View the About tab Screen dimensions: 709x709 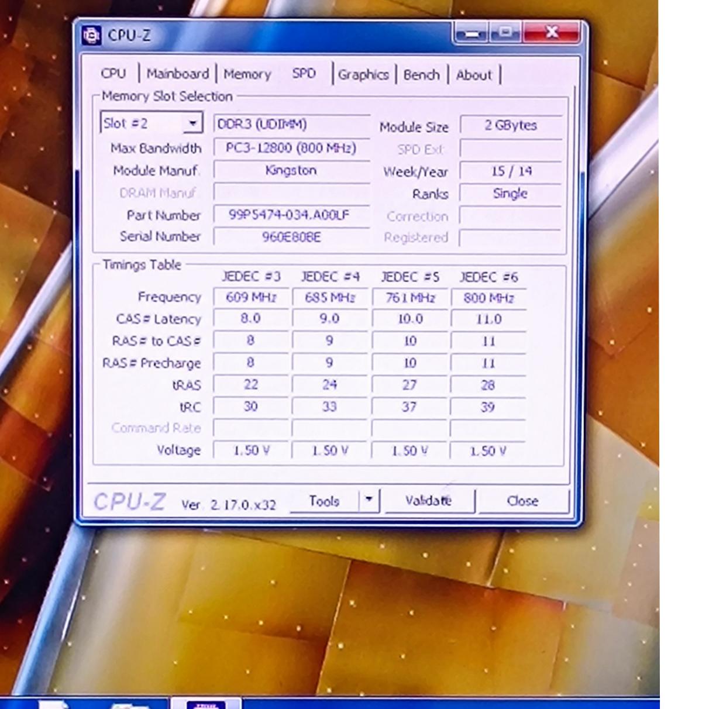[474, 75]
